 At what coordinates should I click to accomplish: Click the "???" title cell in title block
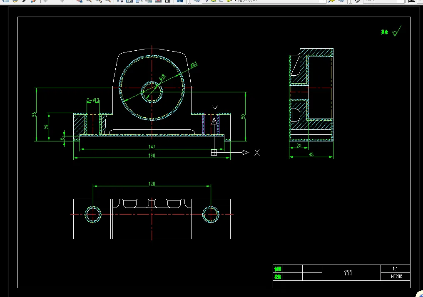tap(351, 273)
